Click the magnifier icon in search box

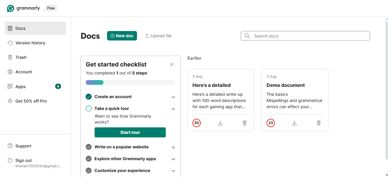(247, 36)
